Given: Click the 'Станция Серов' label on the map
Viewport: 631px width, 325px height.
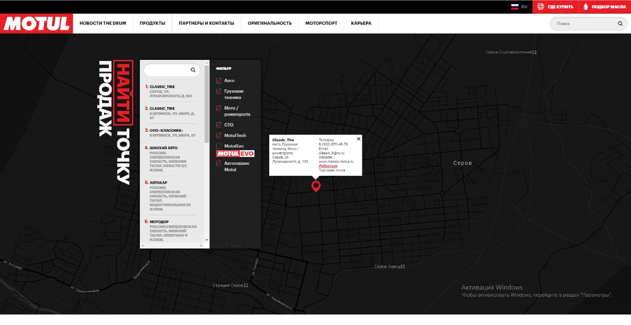Looking at the screenshot, I should [230, 285].
